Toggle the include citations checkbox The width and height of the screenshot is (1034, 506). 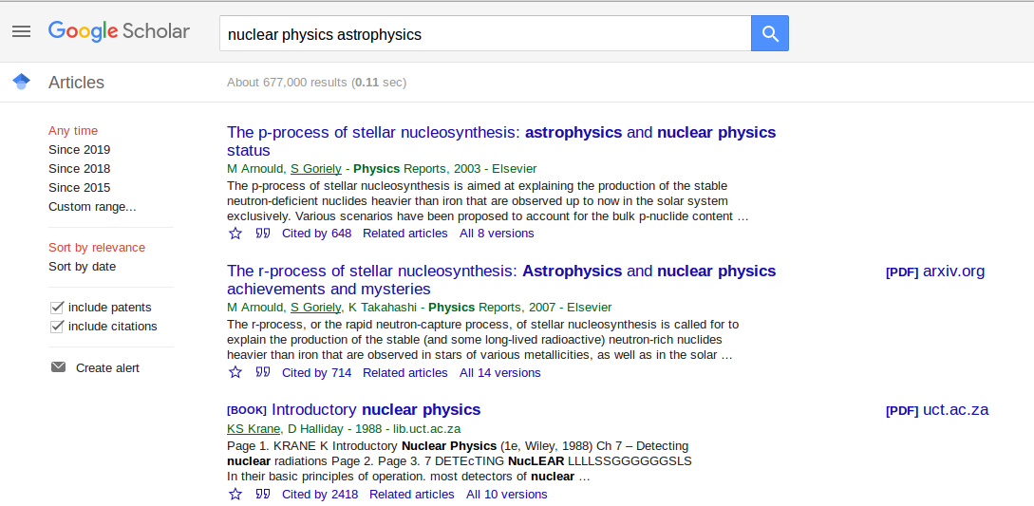coord(57,327)
